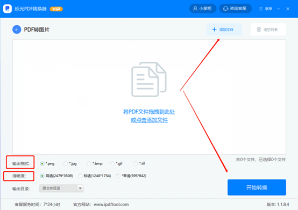
Task: Click the 添加文件 add file button
Action: pos(224,30)
